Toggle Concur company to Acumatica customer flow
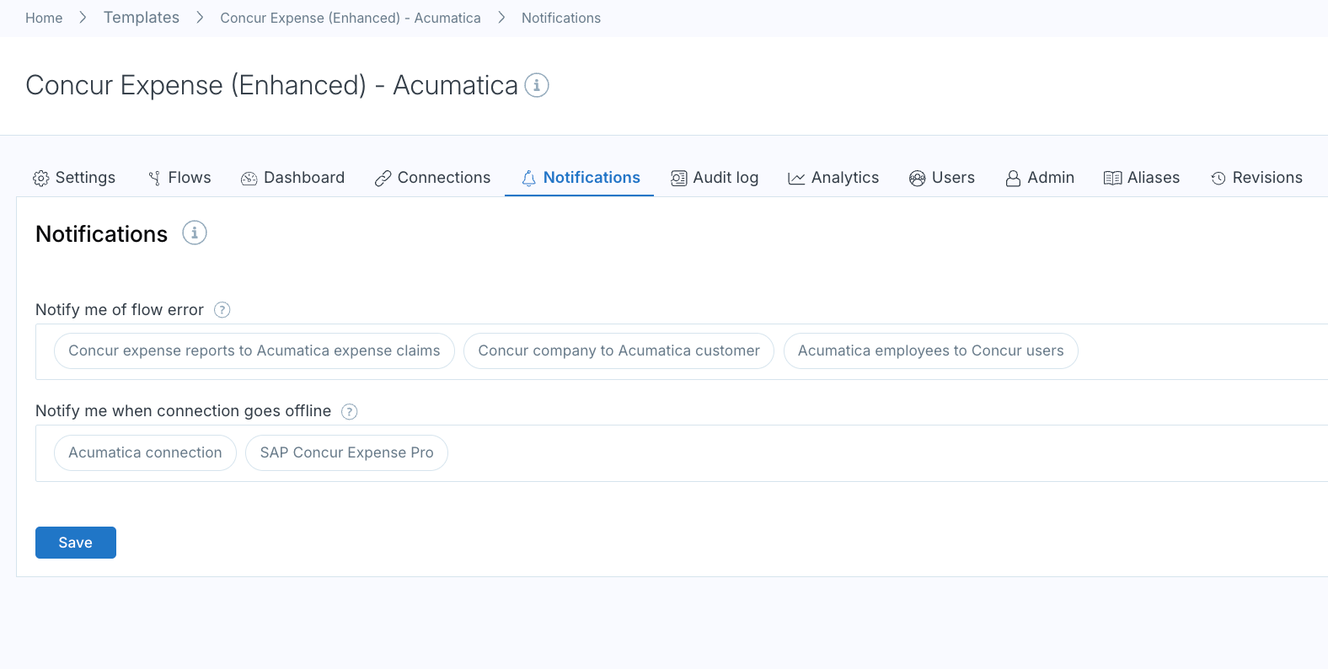Image resolution: width=1328 pixels, height=669 pixels. click(x=618, y=351)
